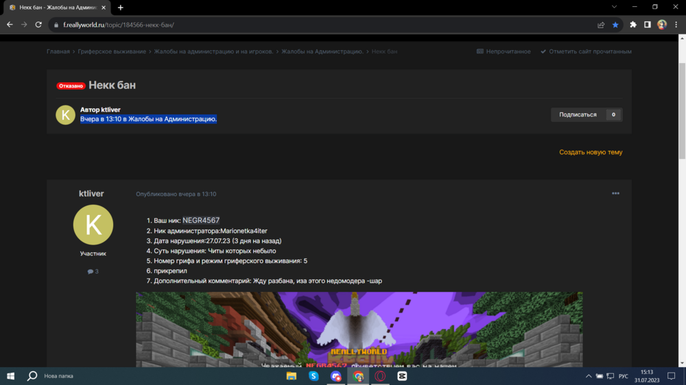This screenshot has height=385, width=686.
Task: Close the Некк бан tab
Action: pyautogui.click(x=104, y=8)
